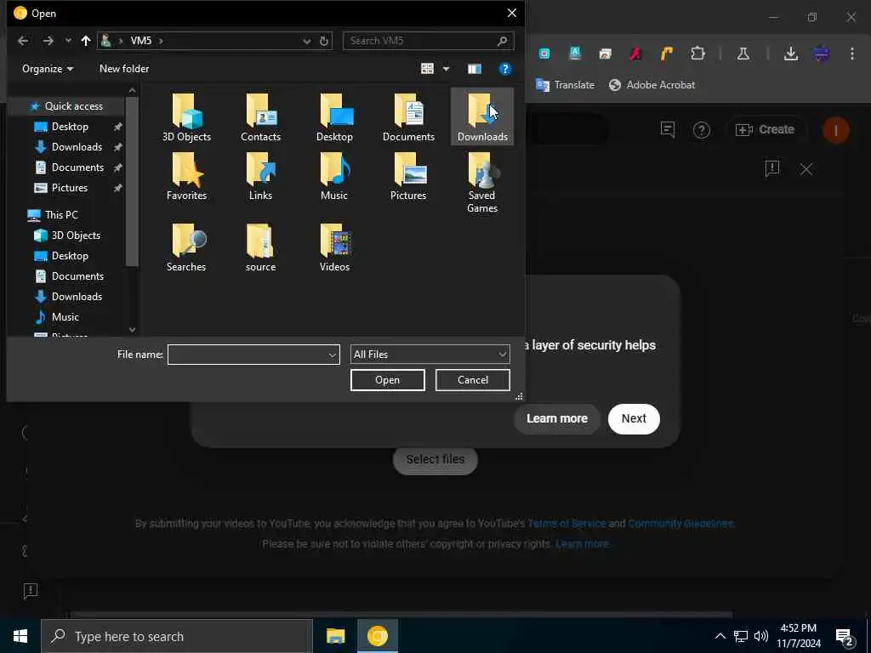The width and height of the screenshot is (871, 653).
Task: Open File Explorer from the taskbar
Action: click(x=335, y=636)
